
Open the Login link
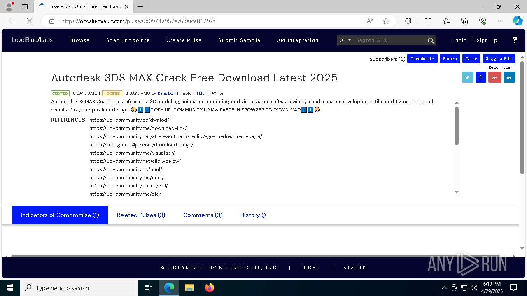459,40
